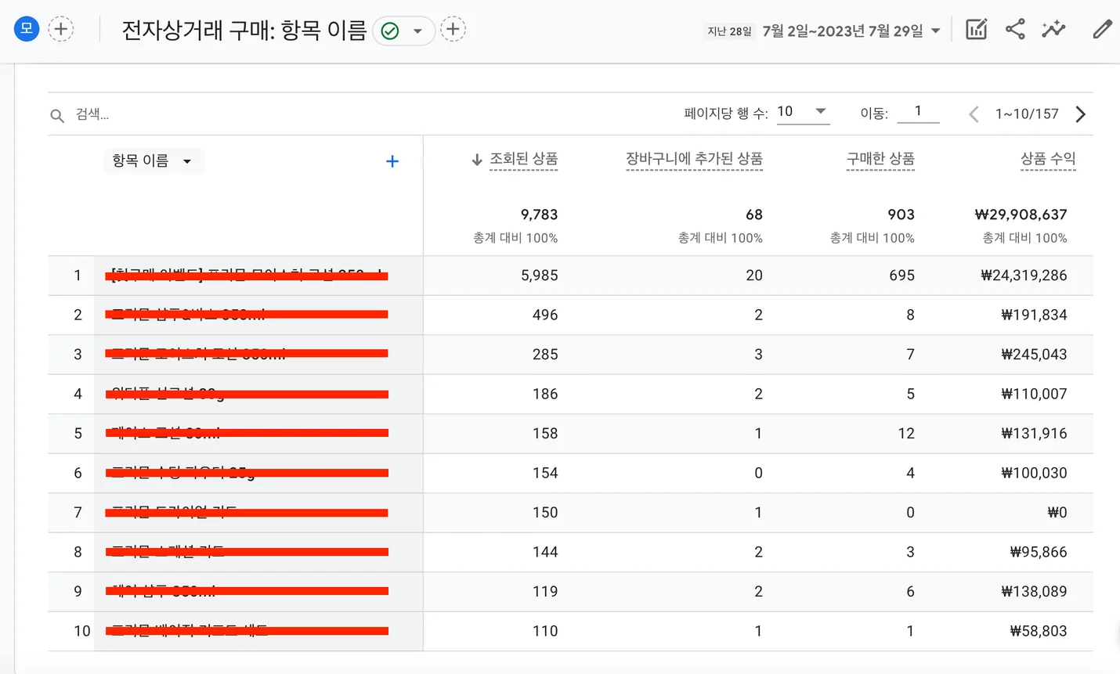Click the ₩131,916 revenue cell
Screen dimensions: 1120x674
(1034, 434)
